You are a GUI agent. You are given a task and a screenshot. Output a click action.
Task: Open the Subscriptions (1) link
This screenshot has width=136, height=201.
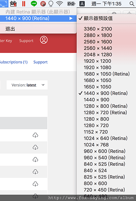coord(14,62)
